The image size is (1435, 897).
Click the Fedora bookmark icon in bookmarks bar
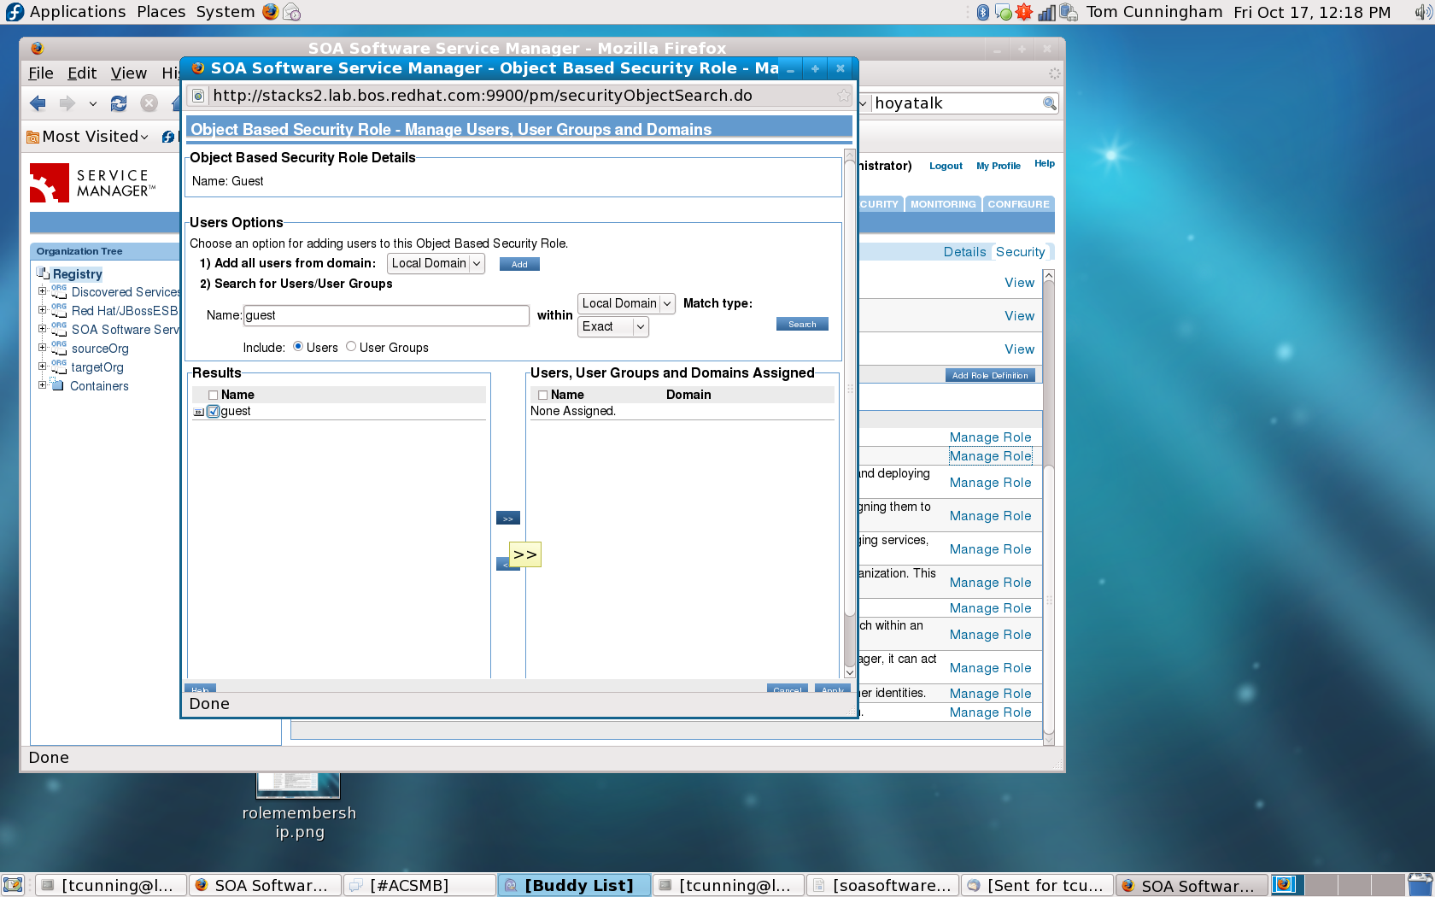click(168, 137)
